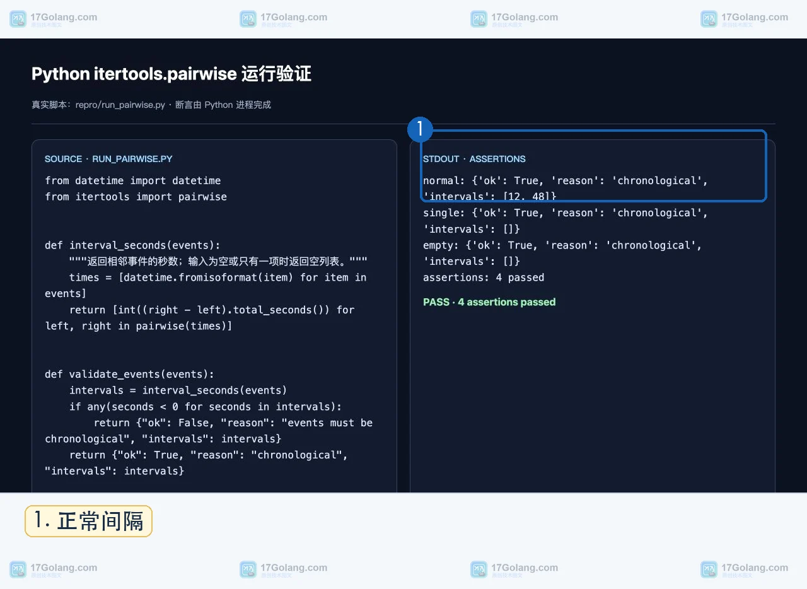Viewport: 807px width, 589px height.
Task: Click the "left, right in pairwise(times)]" line
Action: 139,326
